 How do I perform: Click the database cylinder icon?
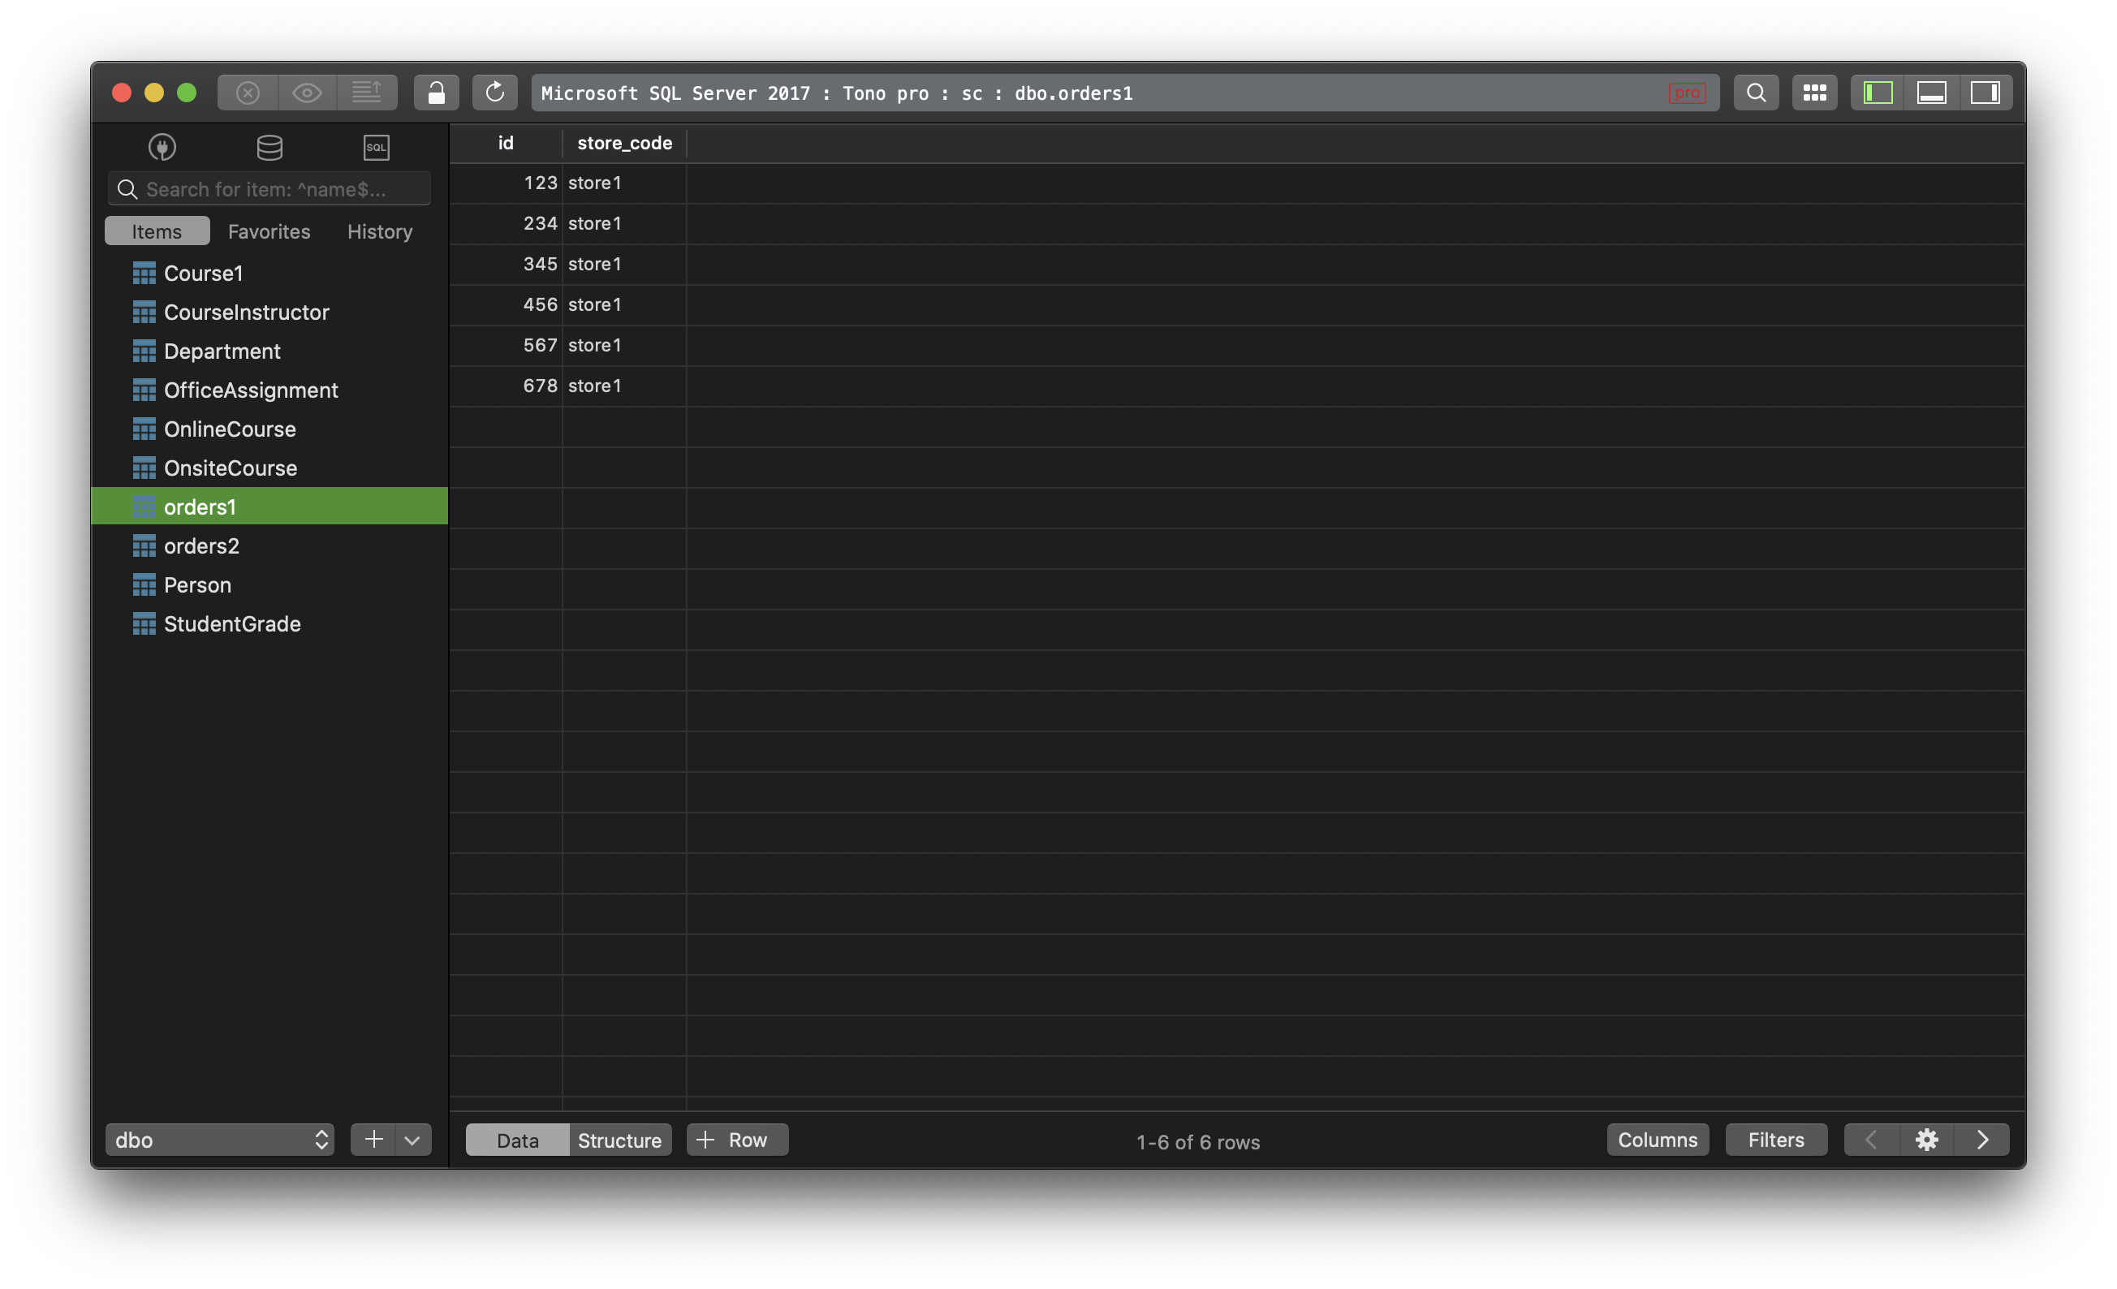269,147
